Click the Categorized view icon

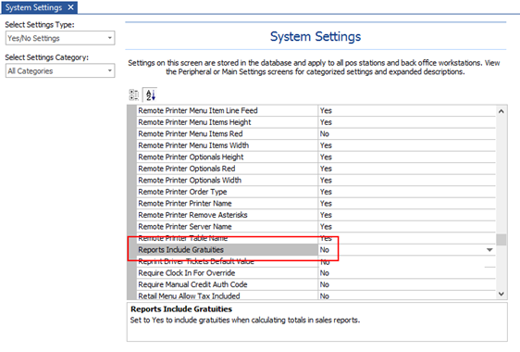point(134,95)
